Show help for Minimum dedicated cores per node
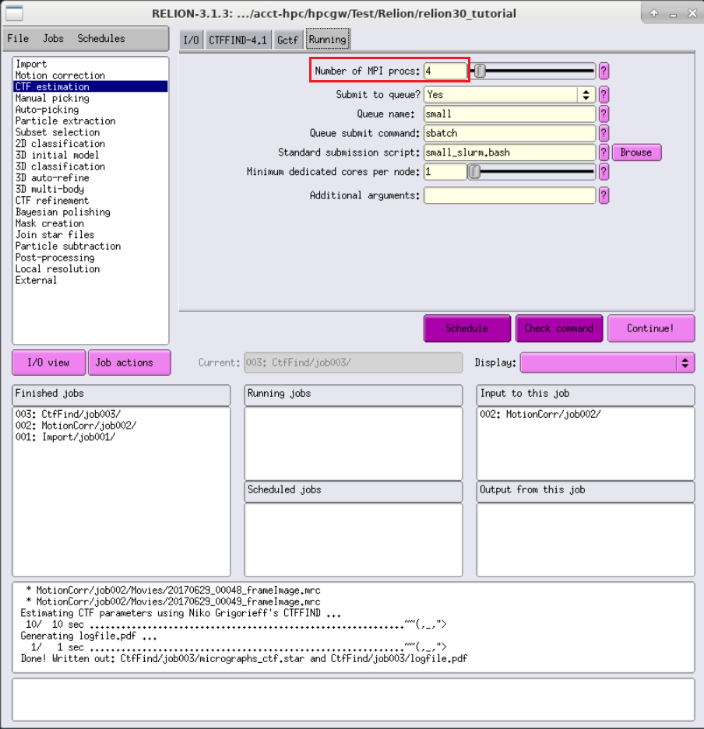Viewport: 704px width, 729px height. tap(604, 172)
